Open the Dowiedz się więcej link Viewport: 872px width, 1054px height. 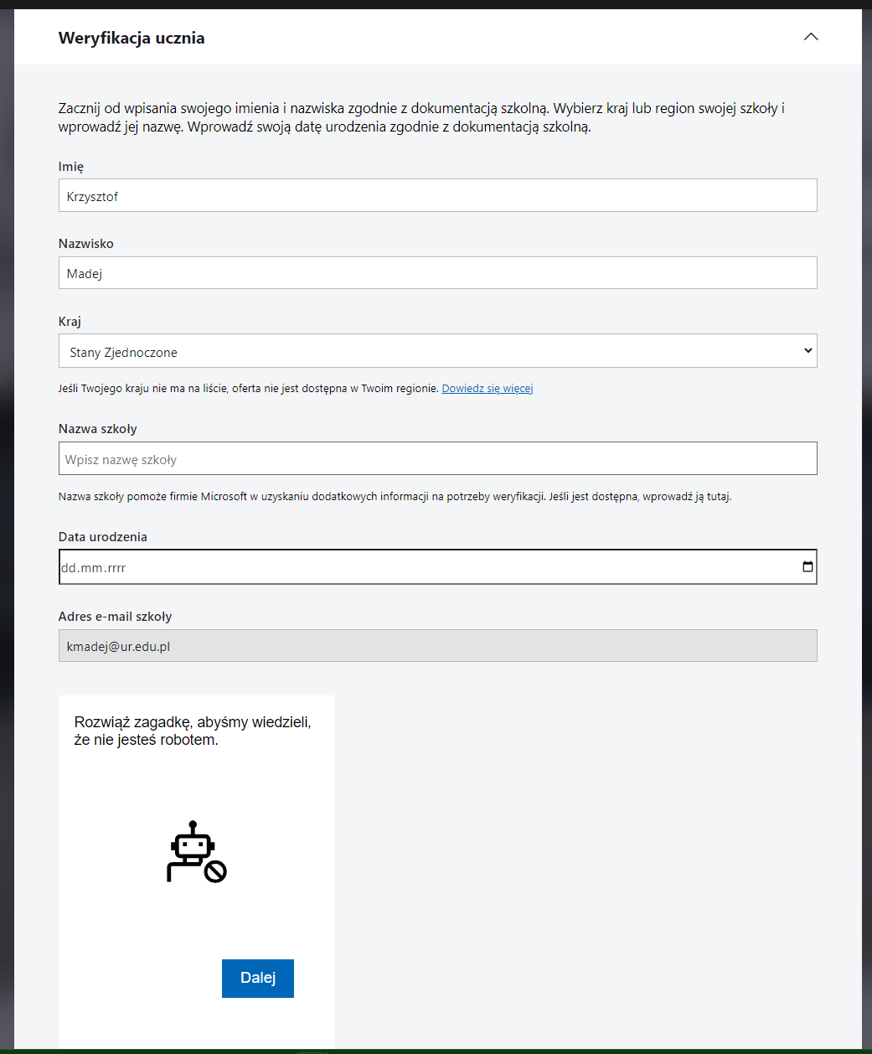point(487,389)
